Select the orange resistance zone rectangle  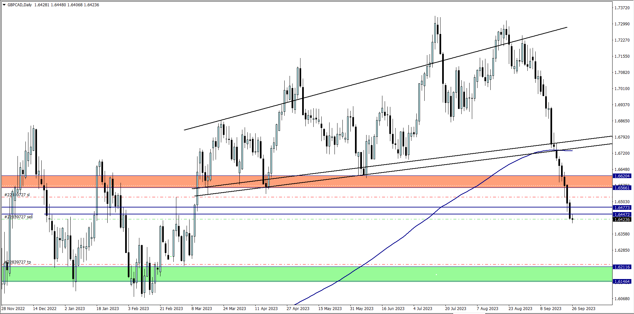306,181
